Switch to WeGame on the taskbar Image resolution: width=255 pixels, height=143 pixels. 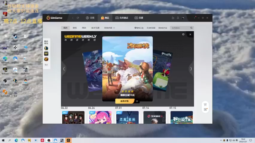(68, 140)
